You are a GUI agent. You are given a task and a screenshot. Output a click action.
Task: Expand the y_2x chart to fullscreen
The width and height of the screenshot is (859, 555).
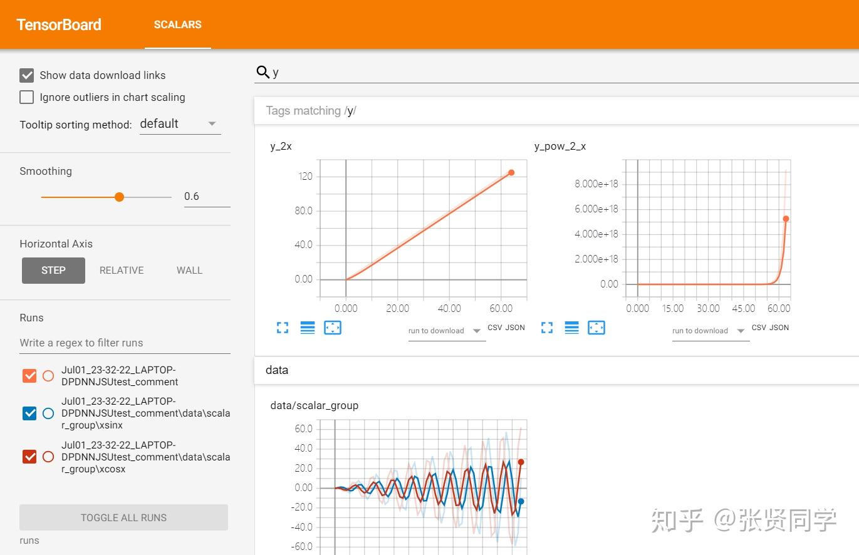(282, 327)
